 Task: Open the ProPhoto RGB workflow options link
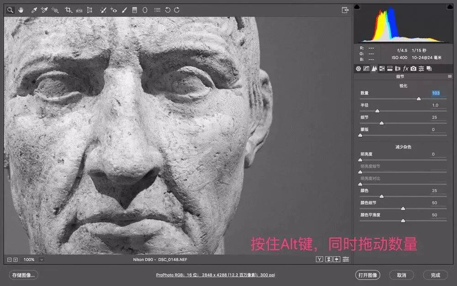pos(215,275)
